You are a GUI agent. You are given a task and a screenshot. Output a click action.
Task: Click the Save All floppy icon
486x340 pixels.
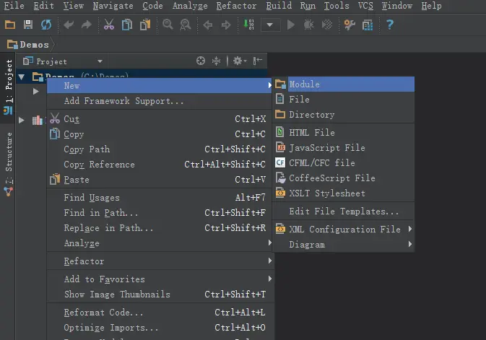[x=28, y=25]
